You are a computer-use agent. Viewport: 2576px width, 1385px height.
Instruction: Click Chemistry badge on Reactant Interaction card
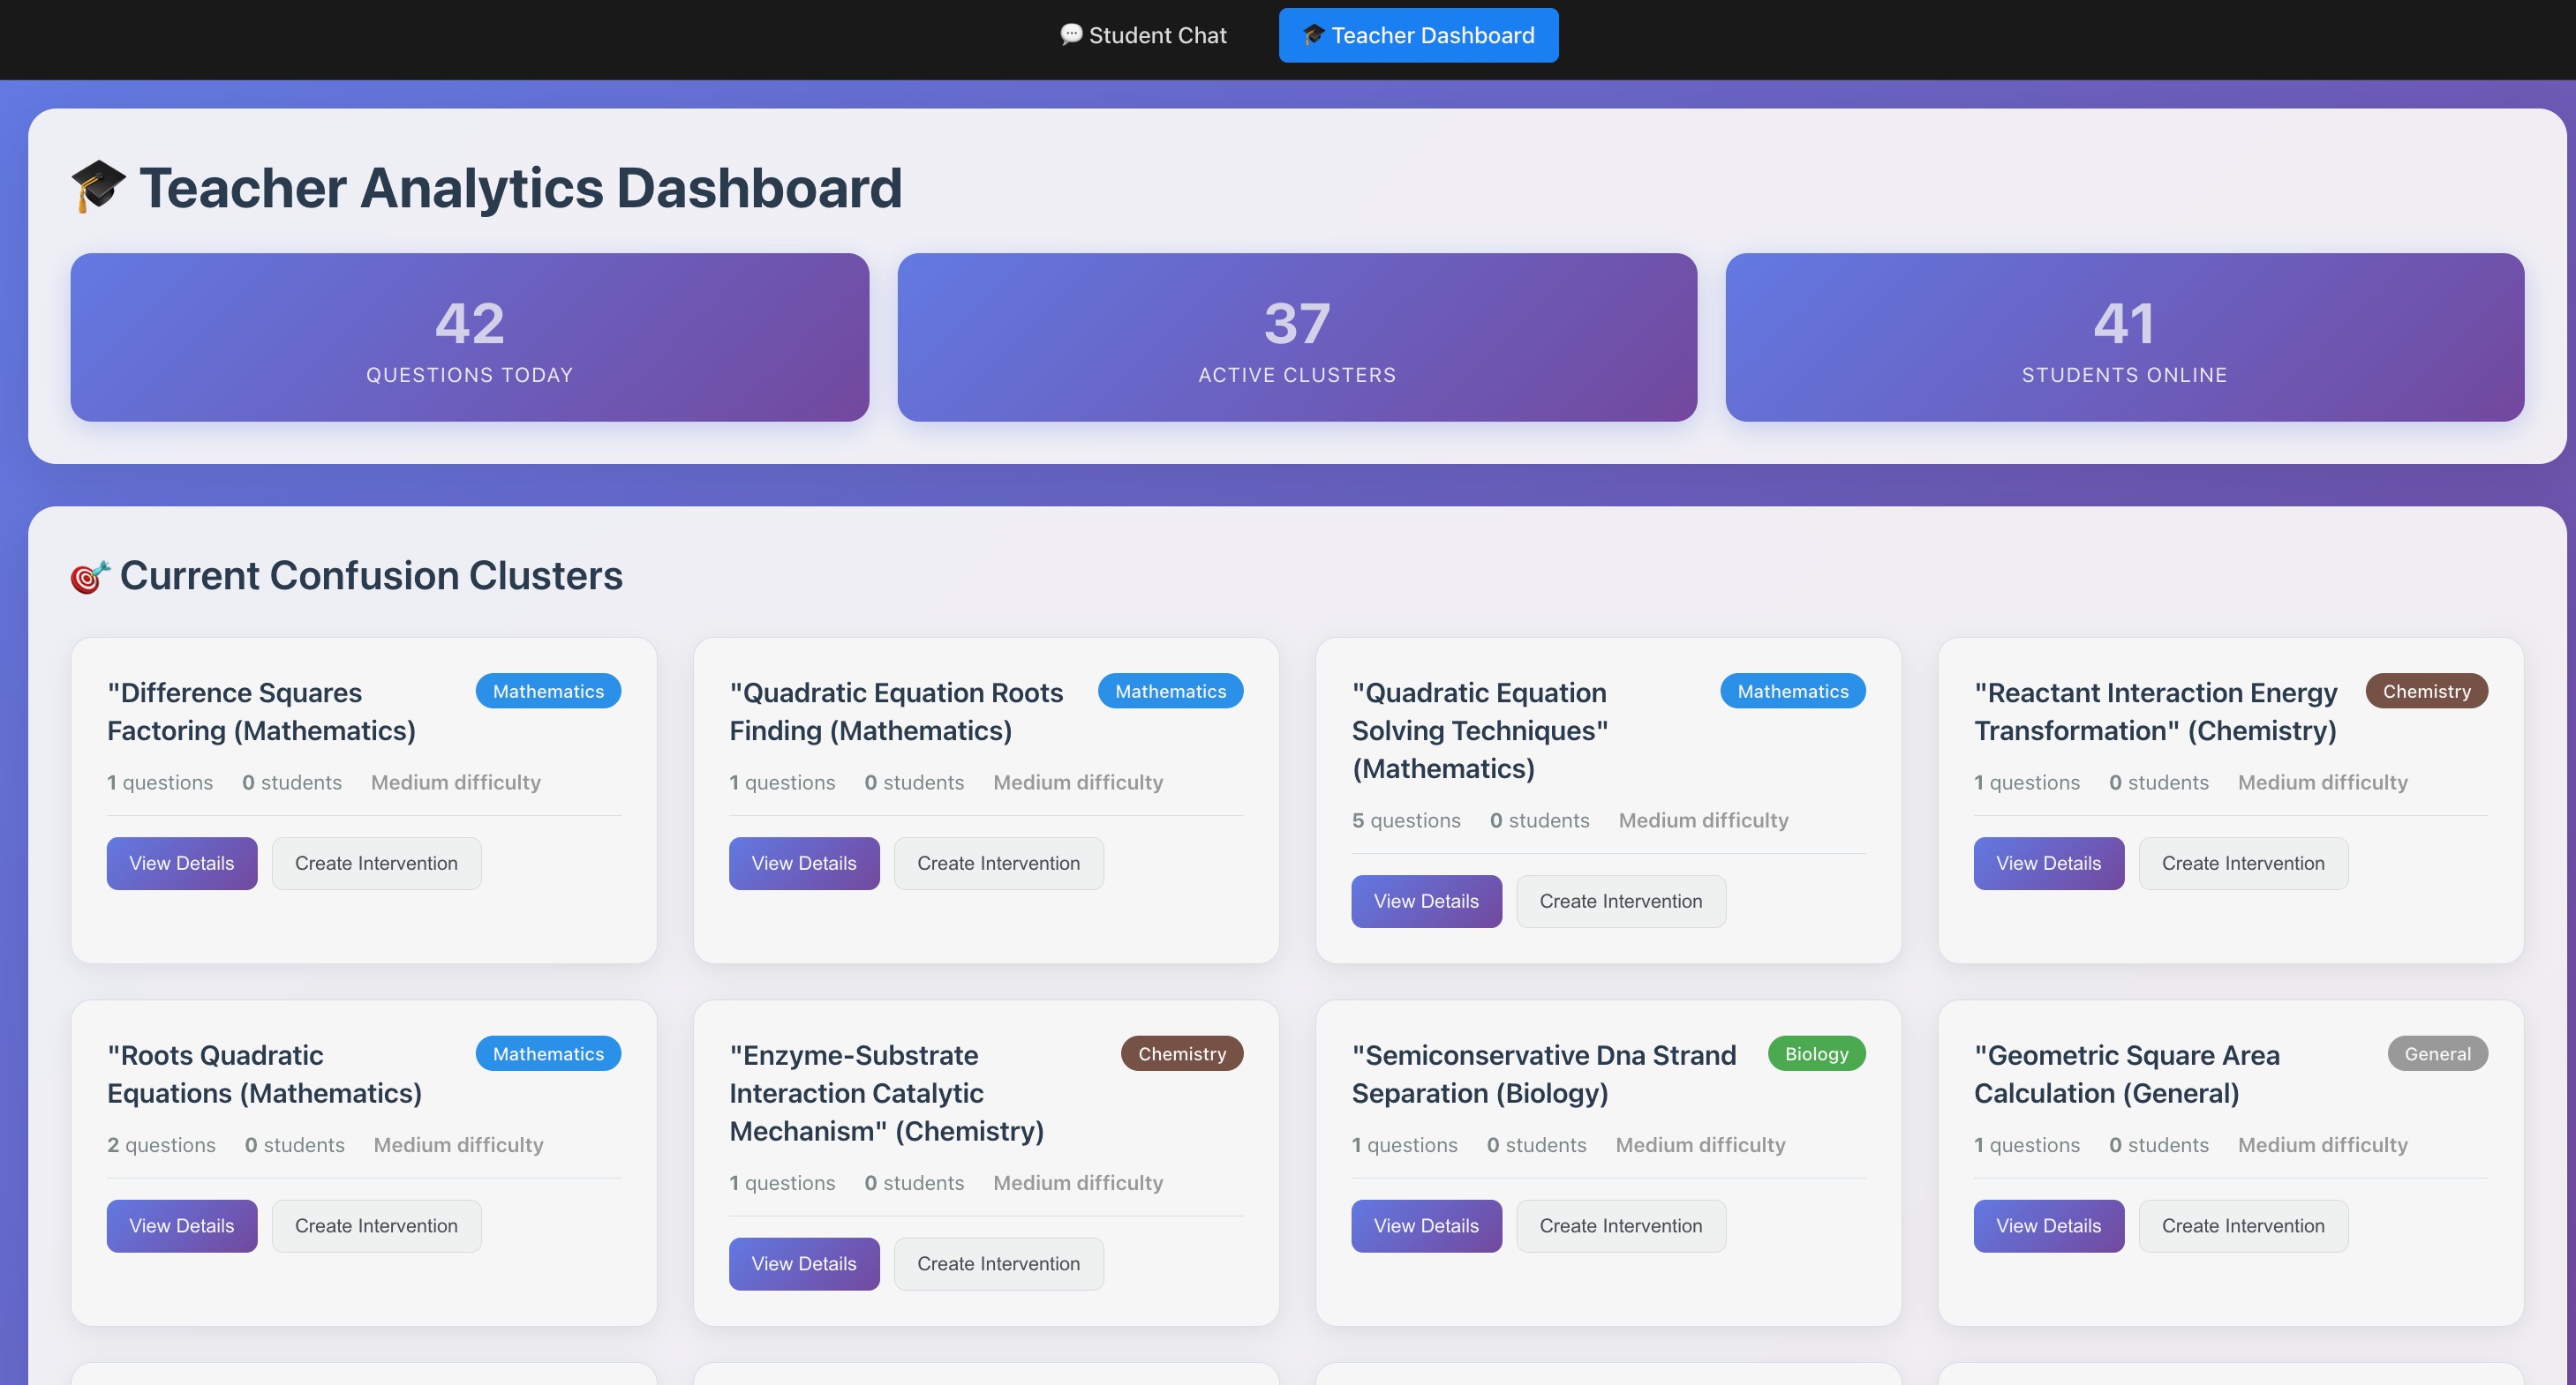point(2426,691)
